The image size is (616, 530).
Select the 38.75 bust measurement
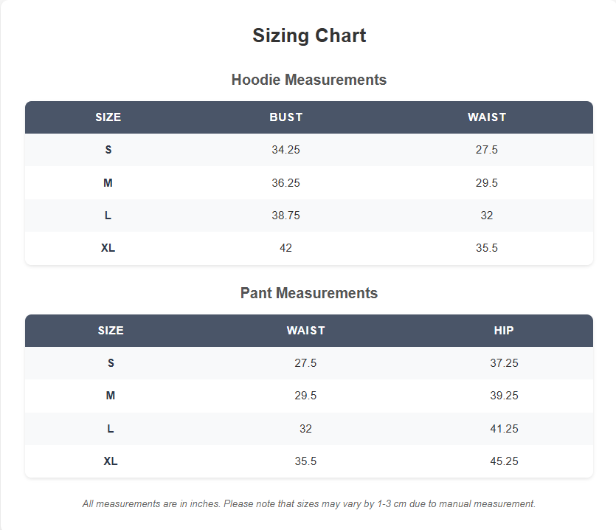tap(285, 216)
